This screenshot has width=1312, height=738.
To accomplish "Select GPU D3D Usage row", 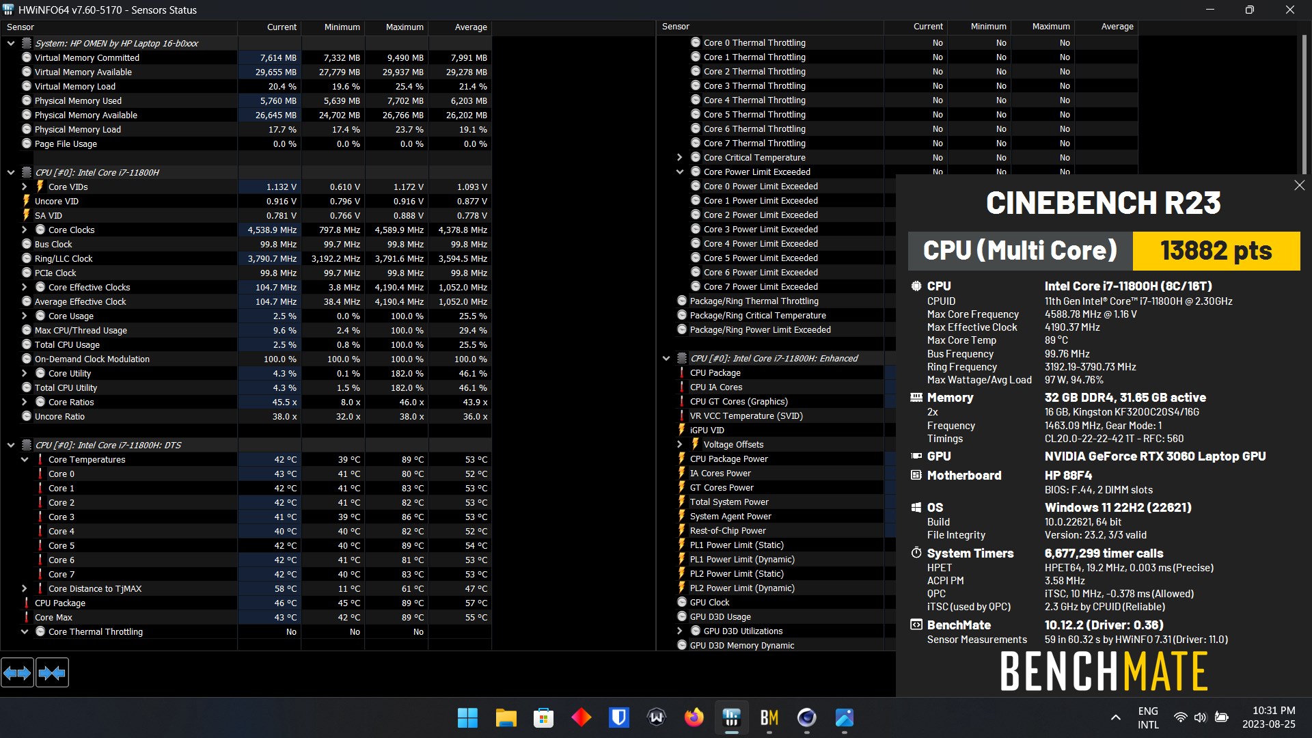I will point(776,616).
